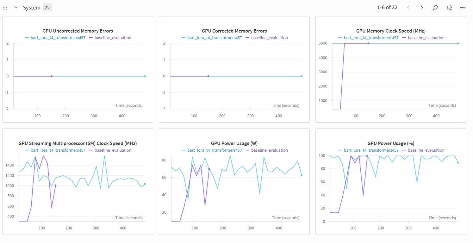Click baseline_evaluation in GPU Power Usage (%) legend
Viewport: 473px width, 243px height.
pos(426,150)
